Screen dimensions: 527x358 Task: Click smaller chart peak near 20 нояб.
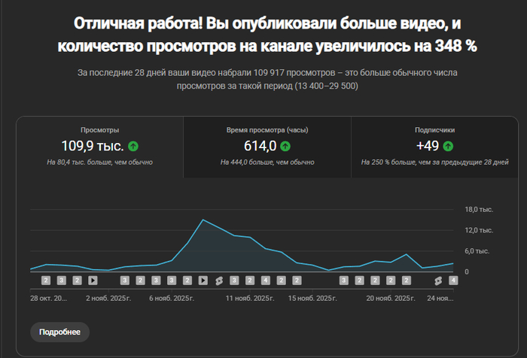pos(407,254)
